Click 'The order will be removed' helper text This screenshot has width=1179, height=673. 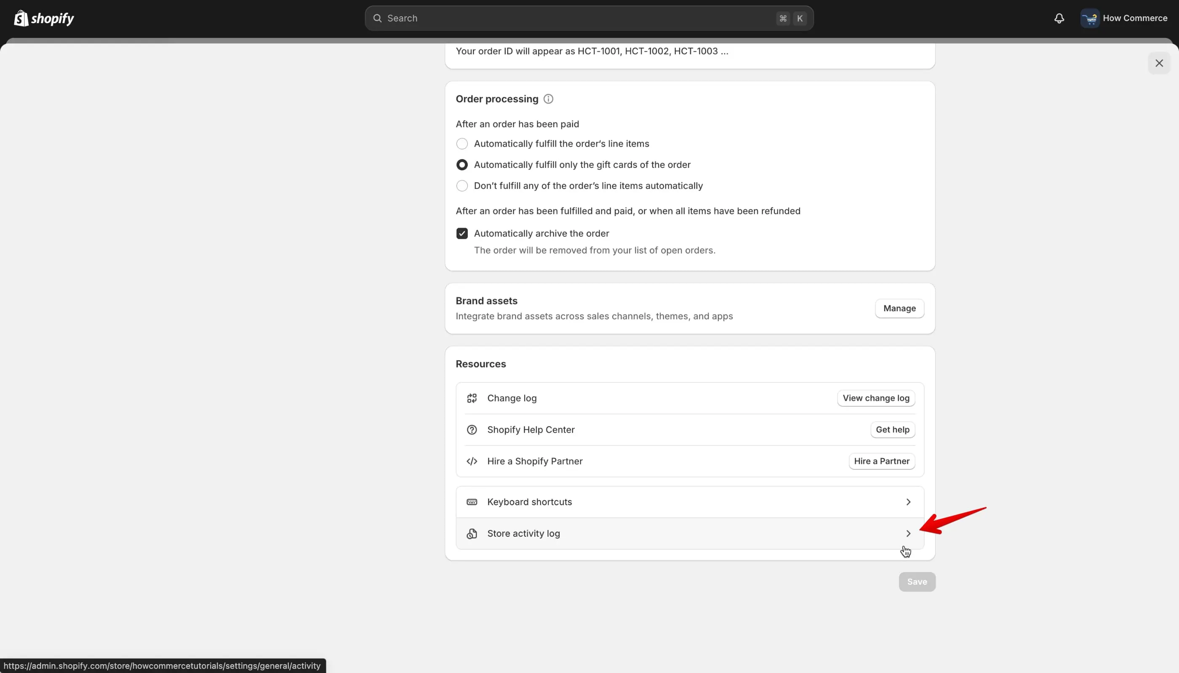[x=594, y=250]
